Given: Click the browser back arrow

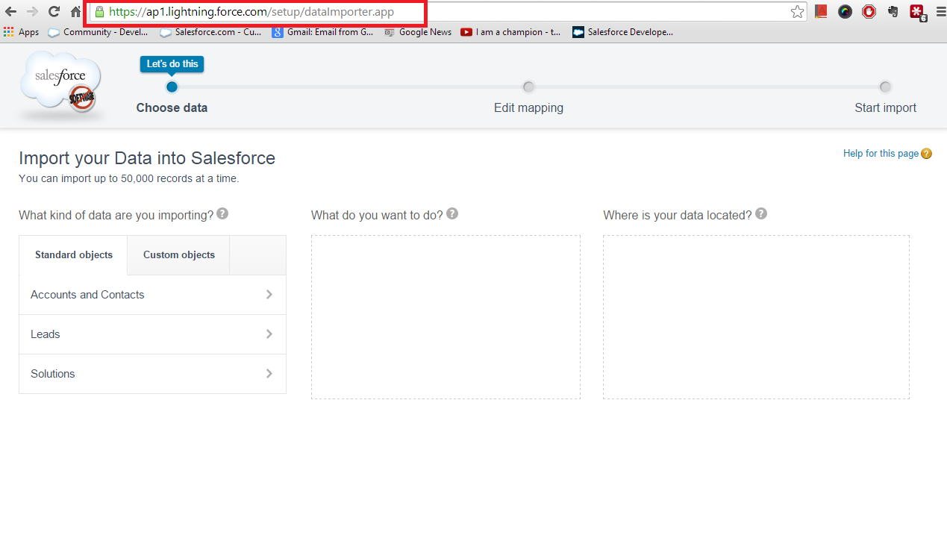Looking at the screenshot, I should point(11,11).
